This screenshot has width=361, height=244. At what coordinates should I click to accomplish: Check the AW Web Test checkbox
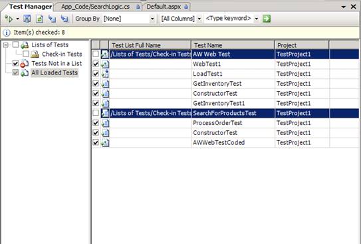[x=96, y=54]
